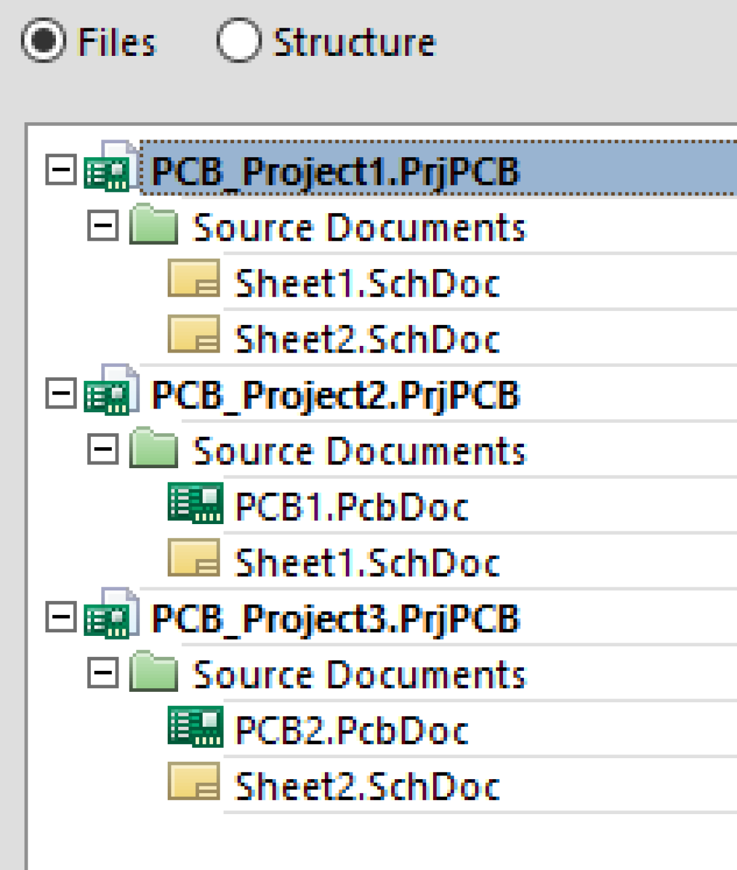
Task: Click the PCB2.PcbDoc board document icon
Action: click(197, 728)
